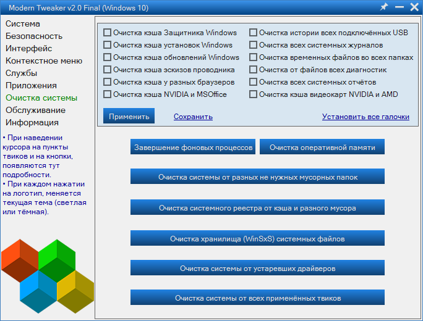Enable Очистка кэша у разных браузеров
Viewport: 423px width, 321px height.
coord(107,82)
